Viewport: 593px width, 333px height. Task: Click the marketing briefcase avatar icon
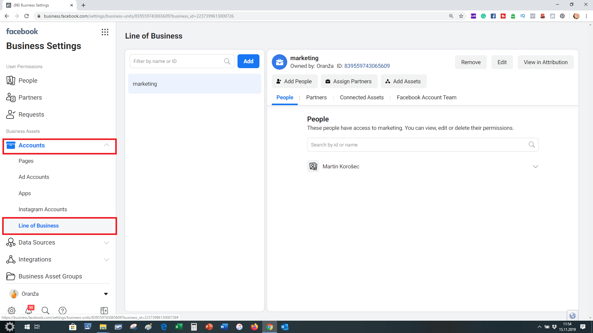[279, 62]
